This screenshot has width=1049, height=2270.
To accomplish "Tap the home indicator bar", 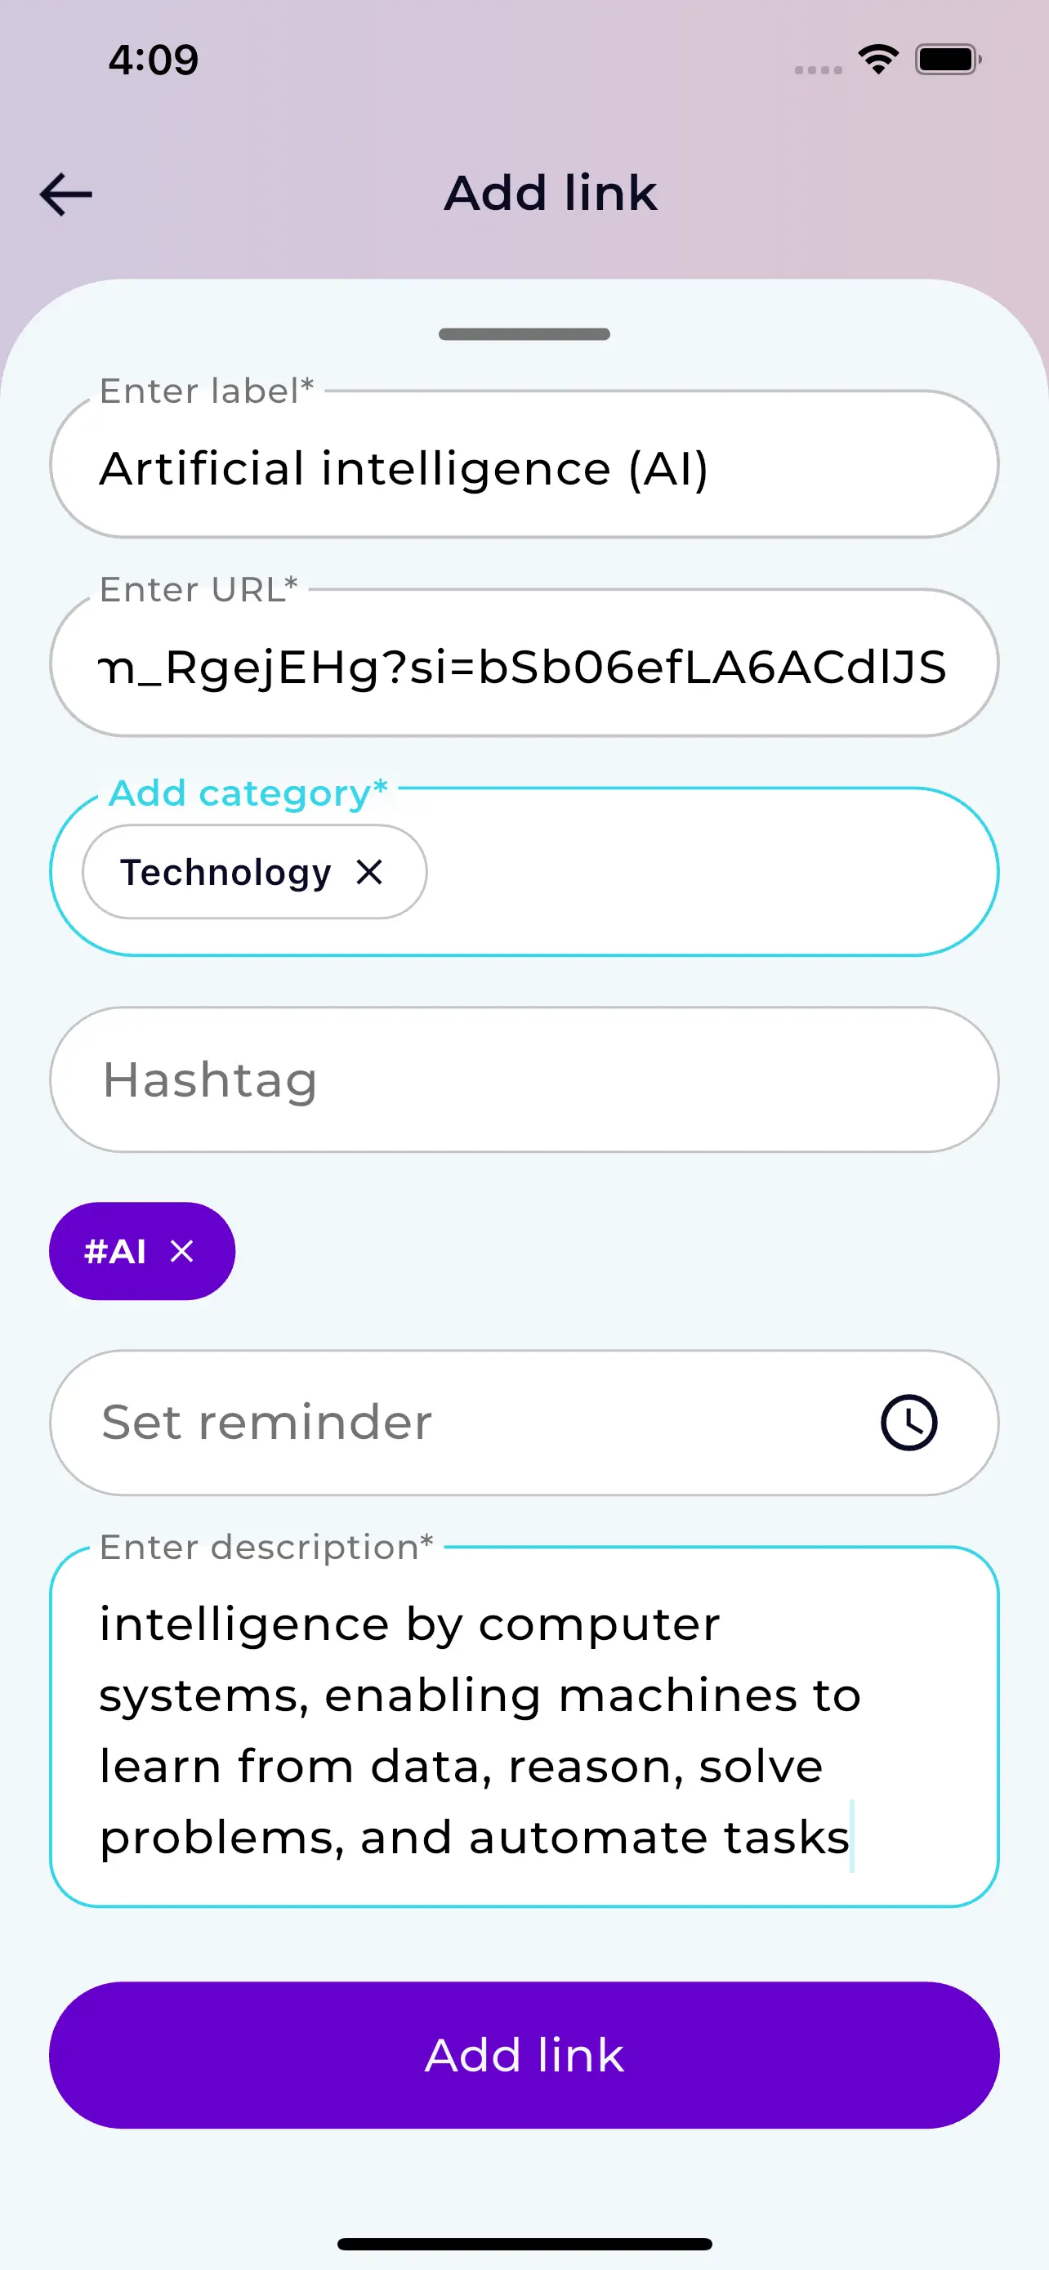I will (x=524, y=2244).
